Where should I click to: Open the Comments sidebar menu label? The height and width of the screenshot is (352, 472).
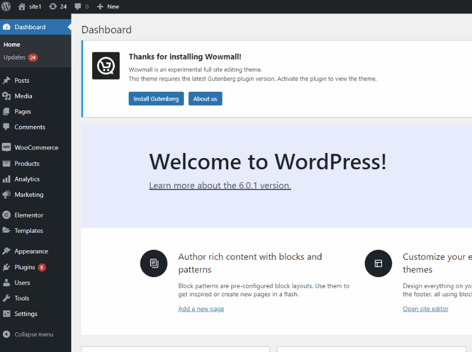click(x=30, y=127)
